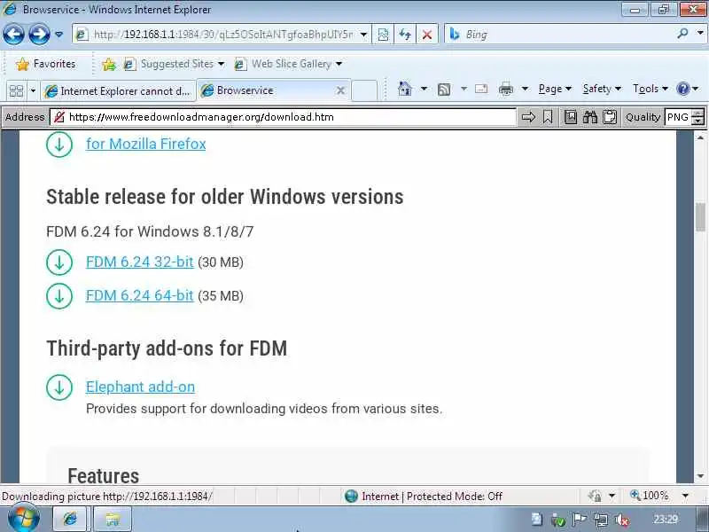The image size is (709, 532).
Task: Select the Browservice tab
Action: click(x=267, y=91)
